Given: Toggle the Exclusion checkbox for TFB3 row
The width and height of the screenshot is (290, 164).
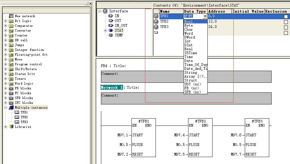Looking at the screenshot, I should coord(286,27).
